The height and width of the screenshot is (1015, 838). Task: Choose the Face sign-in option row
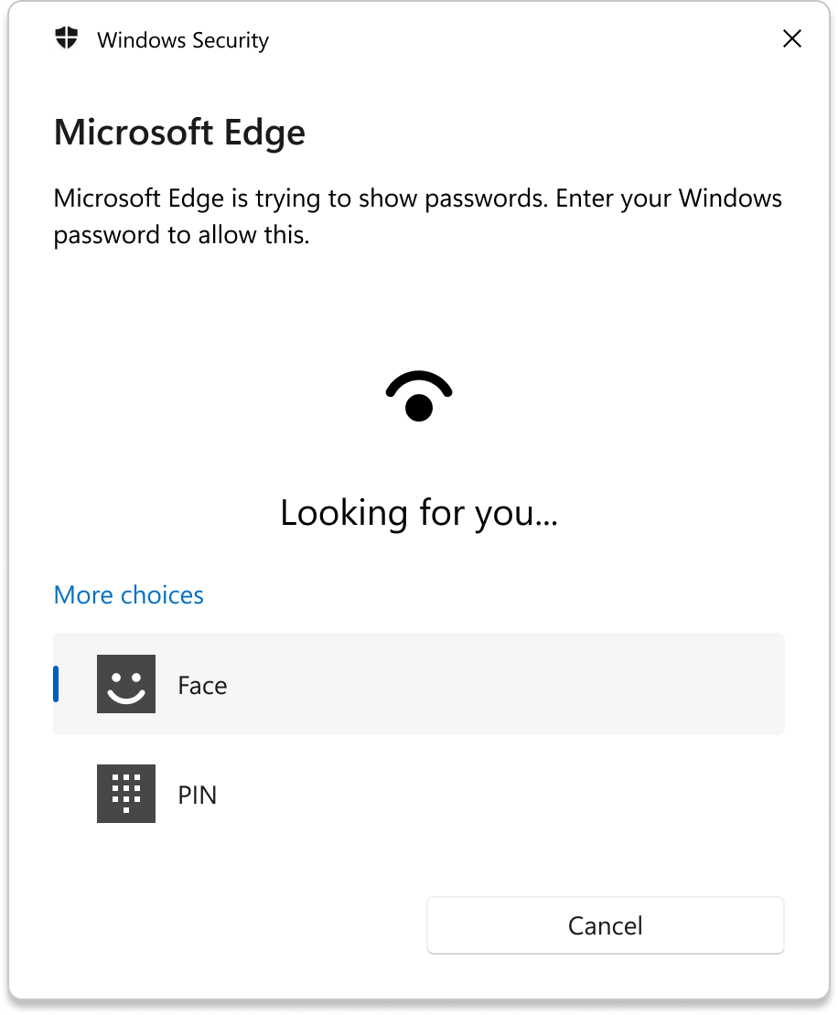coord(419,684)
